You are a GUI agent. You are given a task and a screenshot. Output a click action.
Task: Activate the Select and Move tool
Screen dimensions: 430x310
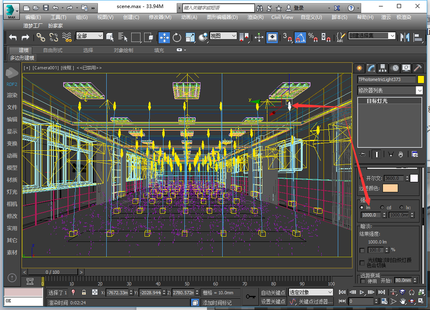164,37
